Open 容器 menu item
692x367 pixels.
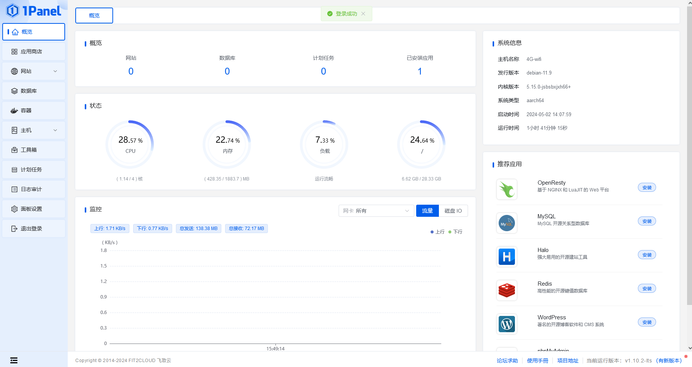click(34, 111)
